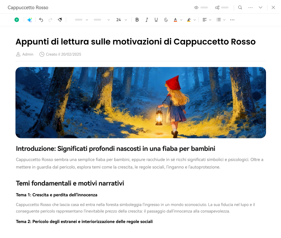
Task: Toggle strikethrough formatting
Action: (166, 19)
